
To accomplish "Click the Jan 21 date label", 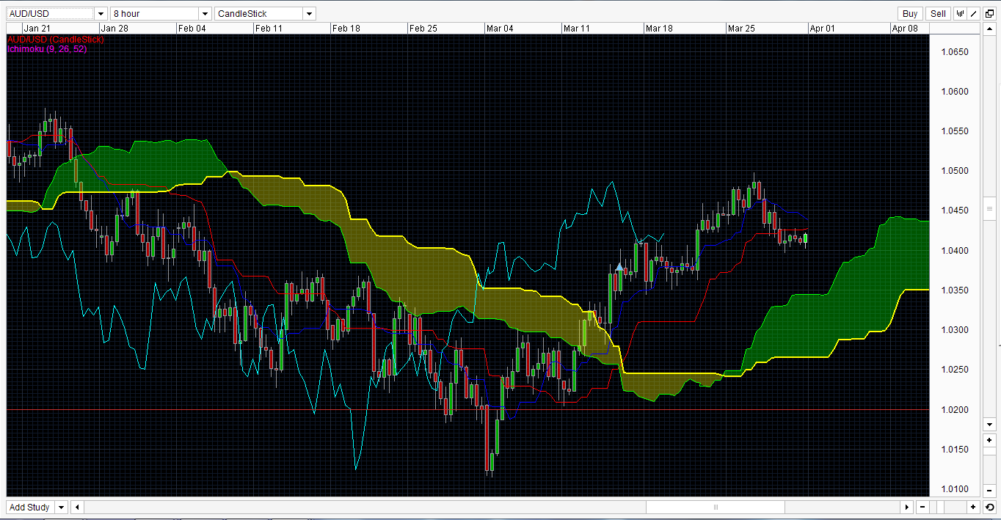I will coord(37,28).
